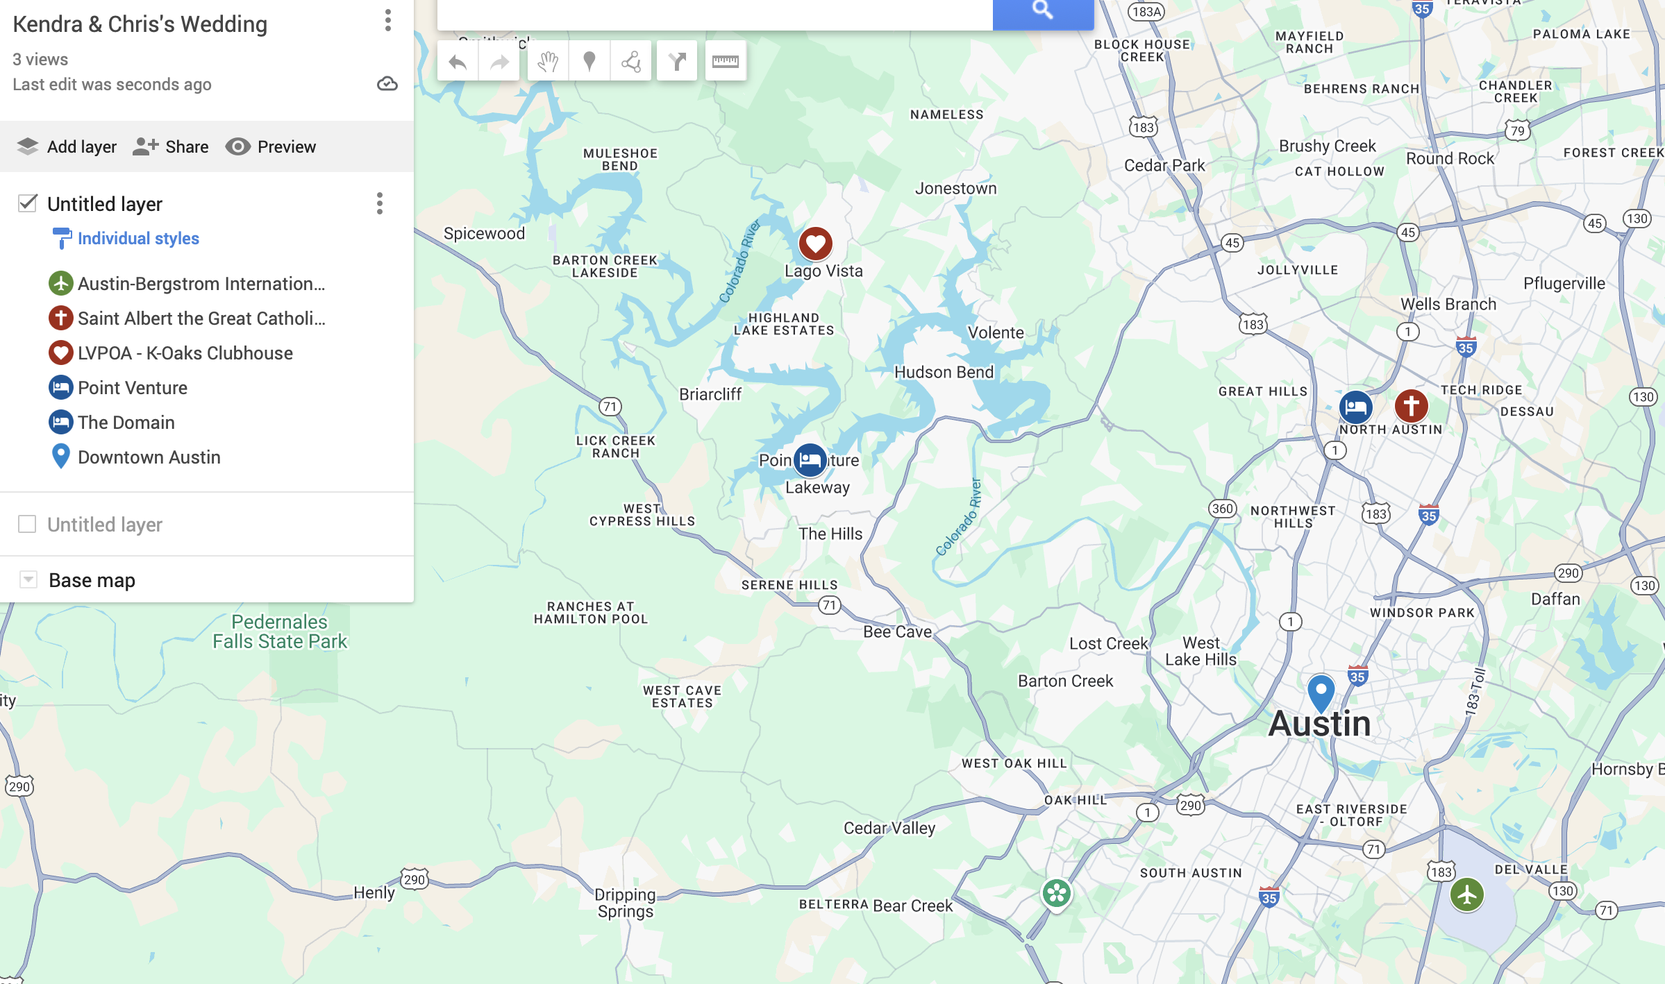
Task: Select the measure distances ruler tool
Action: (x=725, y=62)
